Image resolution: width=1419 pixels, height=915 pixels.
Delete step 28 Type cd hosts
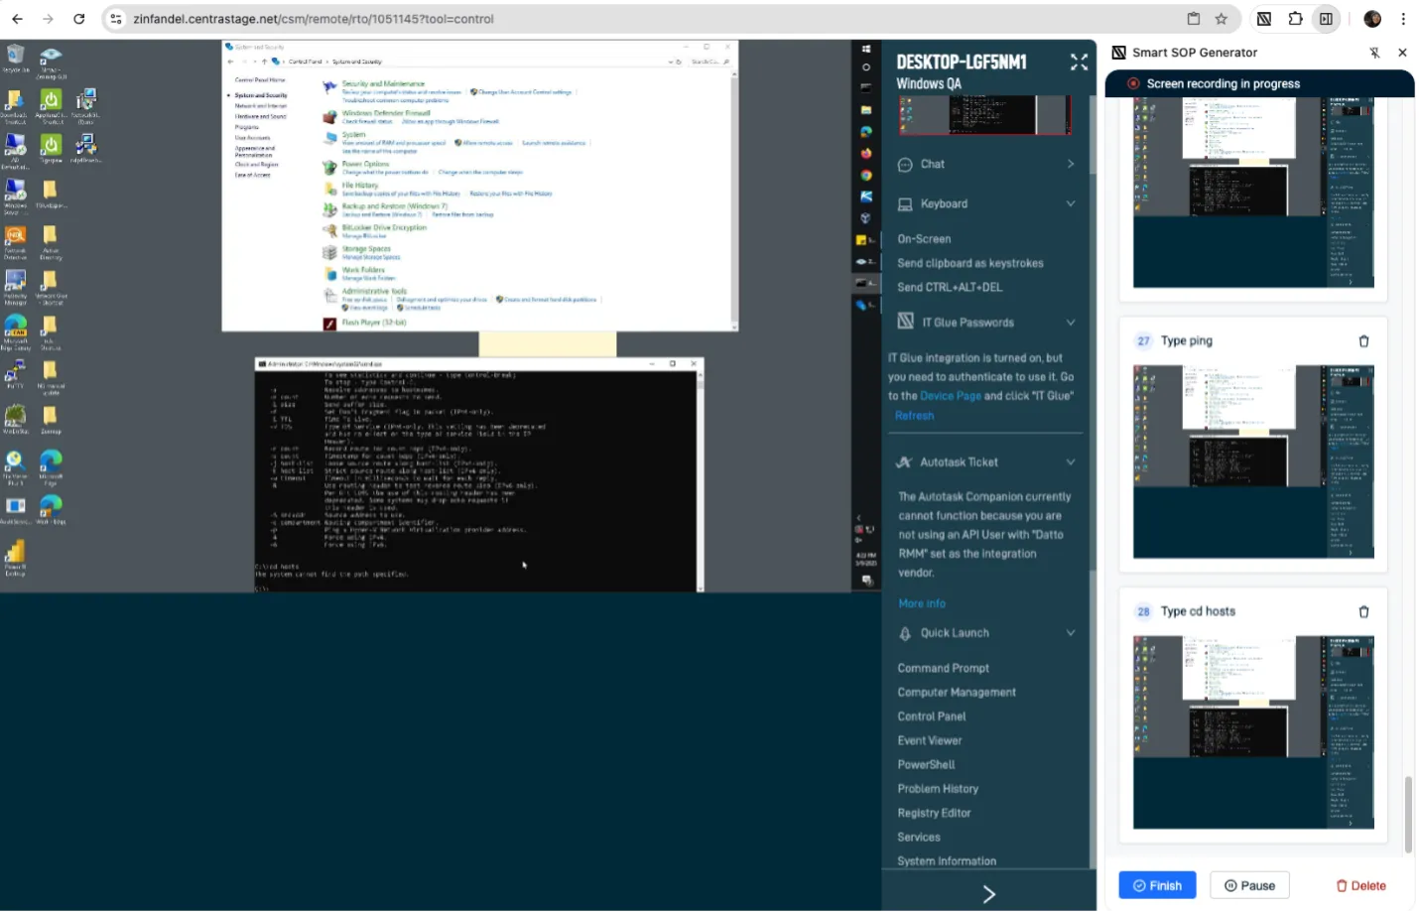pyautogui.click(x=1363, y=612)
